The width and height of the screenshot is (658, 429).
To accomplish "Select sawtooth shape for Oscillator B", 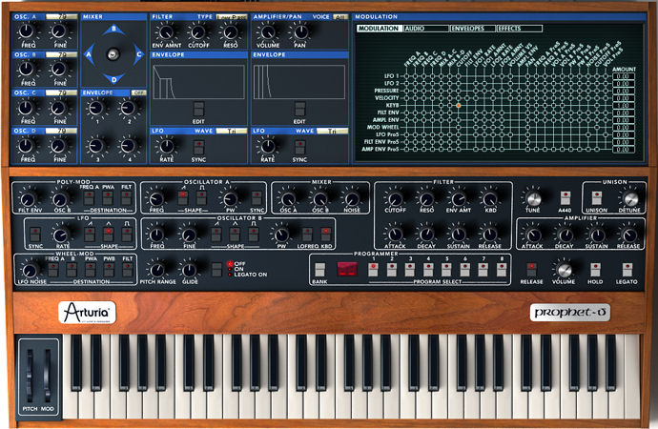I will (x=217, y=234).
